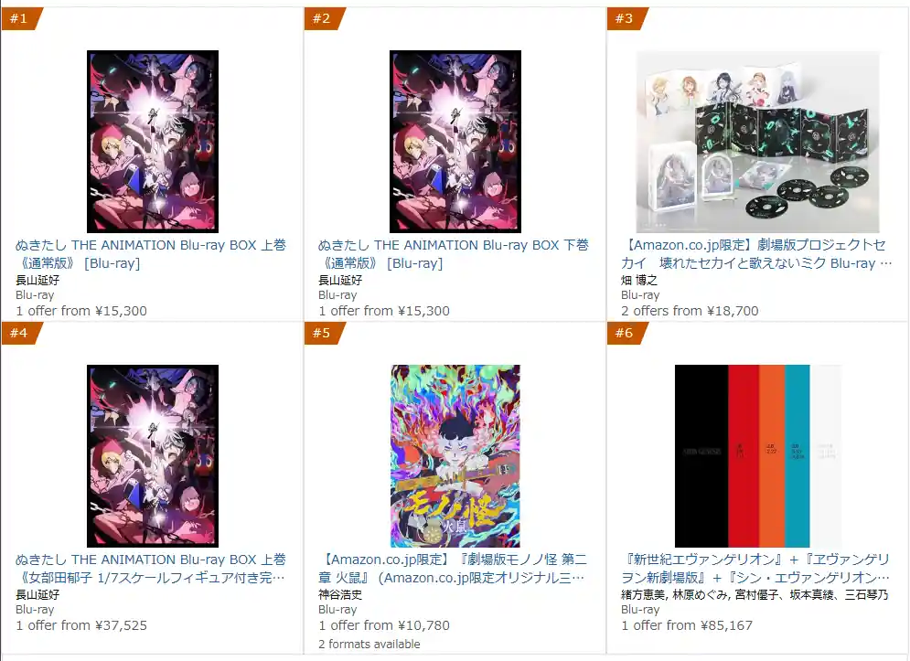Open the ぬきたし Blu-ray BOX 下巻 cover image
The image size is (910, 661).
(x=455, y=142)
